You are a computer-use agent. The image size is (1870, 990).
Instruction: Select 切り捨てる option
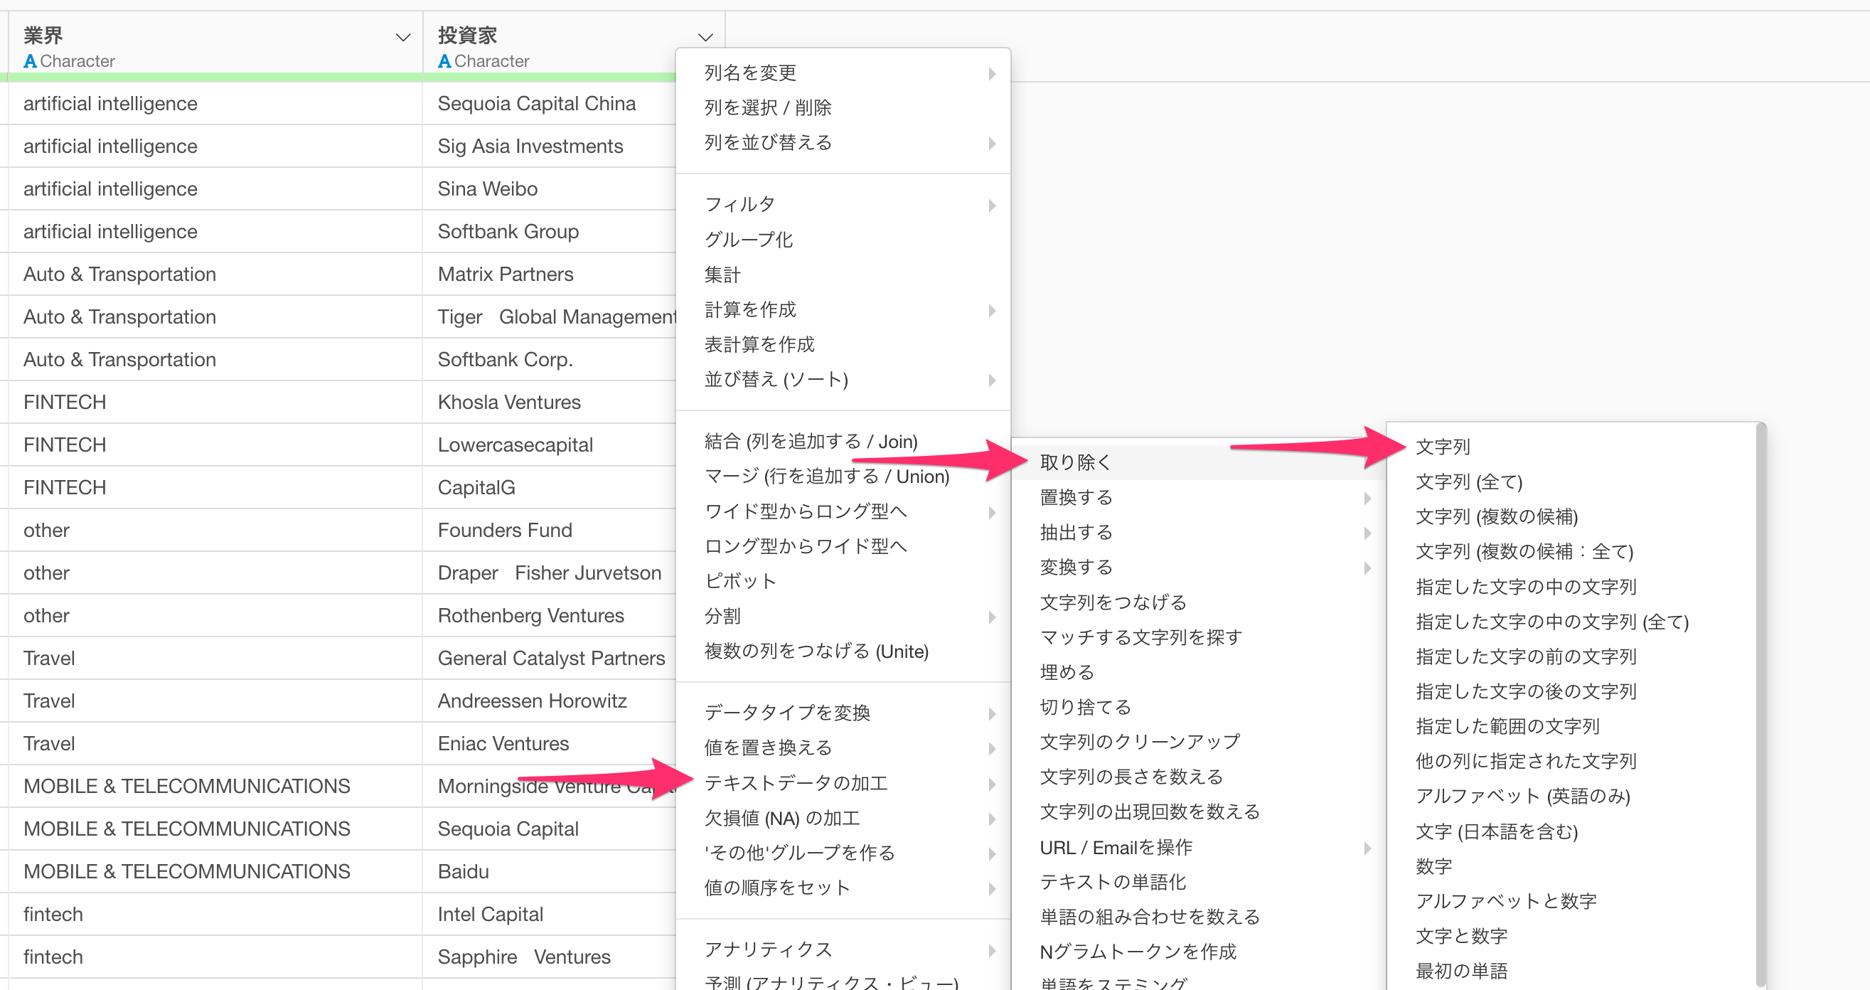[x=1199, y=707]
